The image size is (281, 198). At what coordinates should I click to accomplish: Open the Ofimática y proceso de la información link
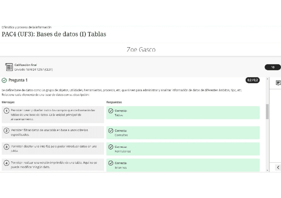(27, 27)
